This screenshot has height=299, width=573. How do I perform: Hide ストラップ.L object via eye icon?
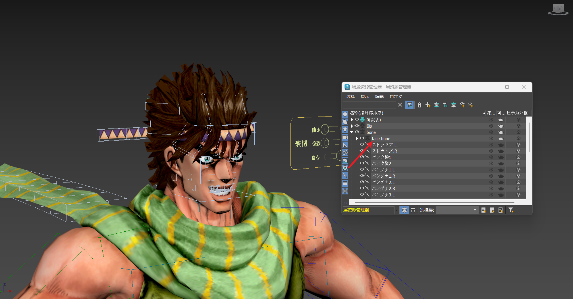[x=362, y=145]
